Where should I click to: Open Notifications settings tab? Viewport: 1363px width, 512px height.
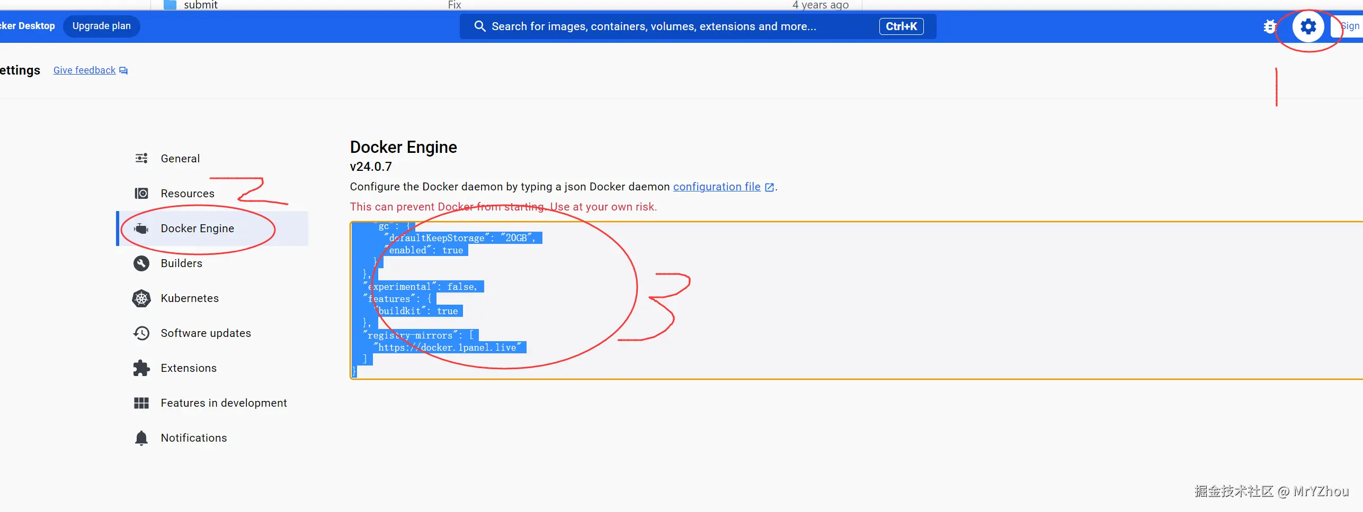pos(213,437)
